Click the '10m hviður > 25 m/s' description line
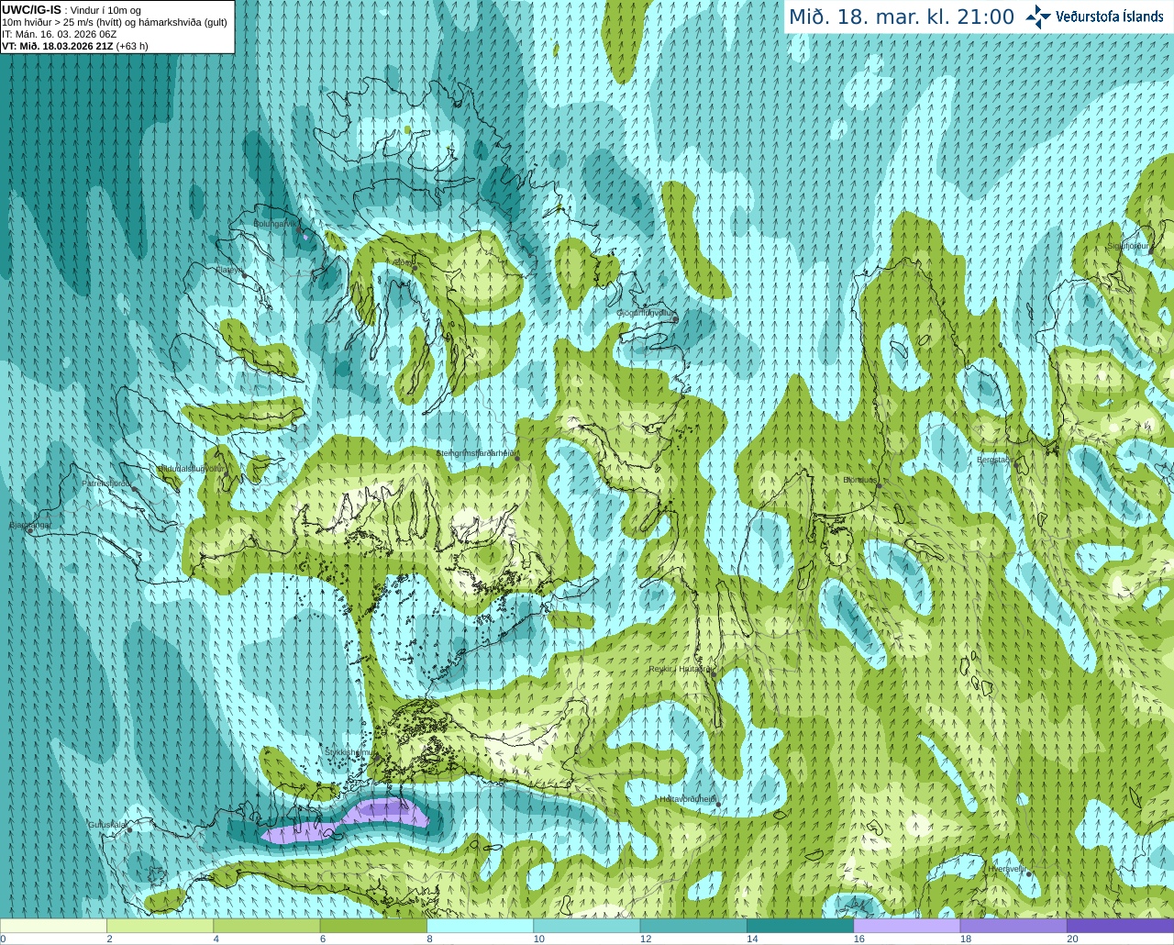The image size is (1174, 945). (115, 22)
